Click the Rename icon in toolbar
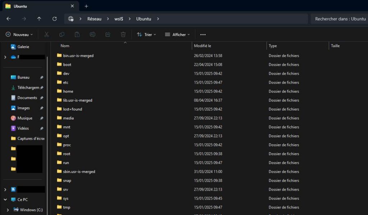This screenshot has height=215, width=368. 92,34
